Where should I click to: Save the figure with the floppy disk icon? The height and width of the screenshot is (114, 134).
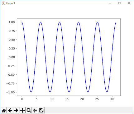point(41,110)
